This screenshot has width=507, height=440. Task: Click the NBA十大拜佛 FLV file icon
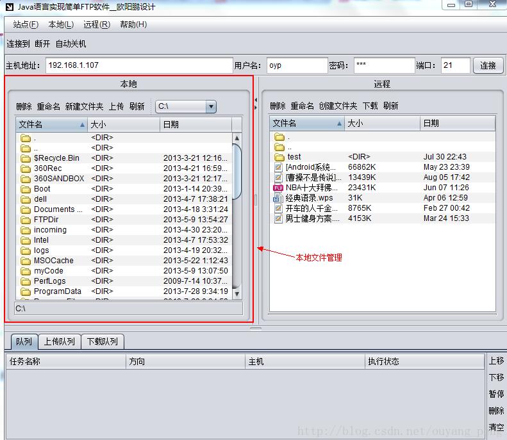(278, 188)
